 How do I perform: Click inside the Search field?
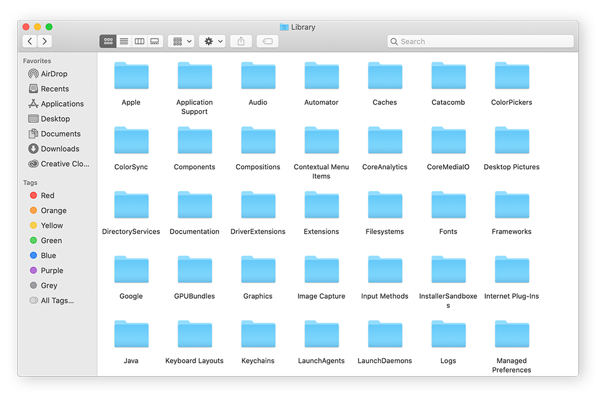[x=480, y=41]
